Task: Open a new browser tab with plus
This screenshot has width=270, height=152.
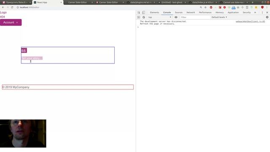Action: point(252,3)
